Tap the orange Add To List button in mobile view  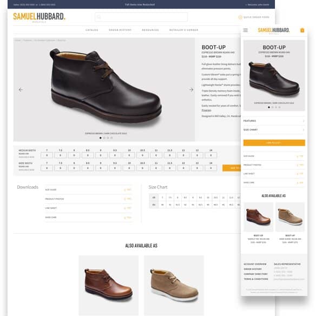(274, 143)
